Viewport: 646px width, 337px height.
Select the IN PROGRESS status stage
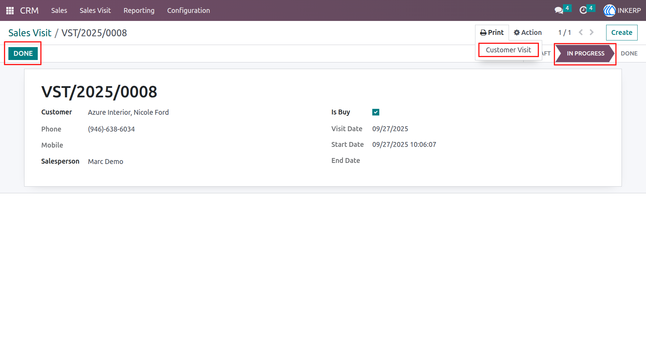(586, 53)
